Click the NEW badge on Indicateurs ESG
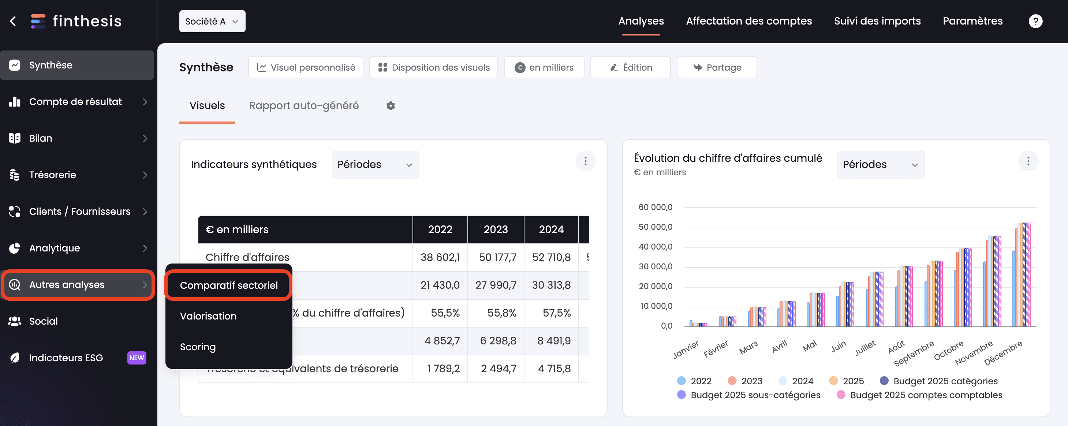1068x426 pixels. (137, 358)
